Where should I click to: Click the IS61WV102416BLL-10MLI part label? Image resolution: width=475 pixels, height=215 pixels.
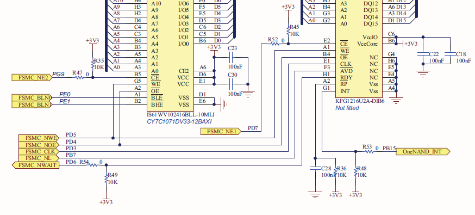[x=181, y=115]
